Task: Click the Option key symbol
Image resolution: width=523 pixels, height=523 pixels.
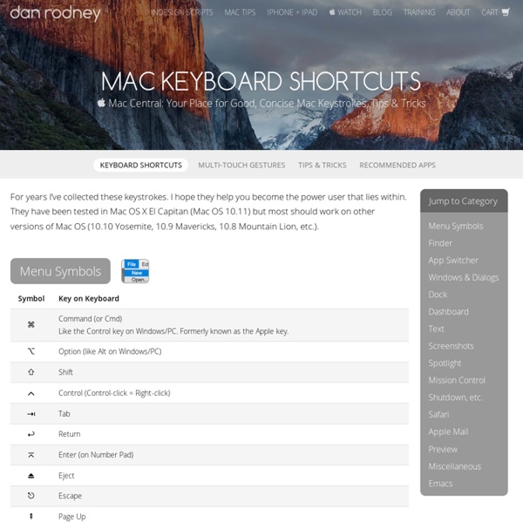Action: coord(31,351)
